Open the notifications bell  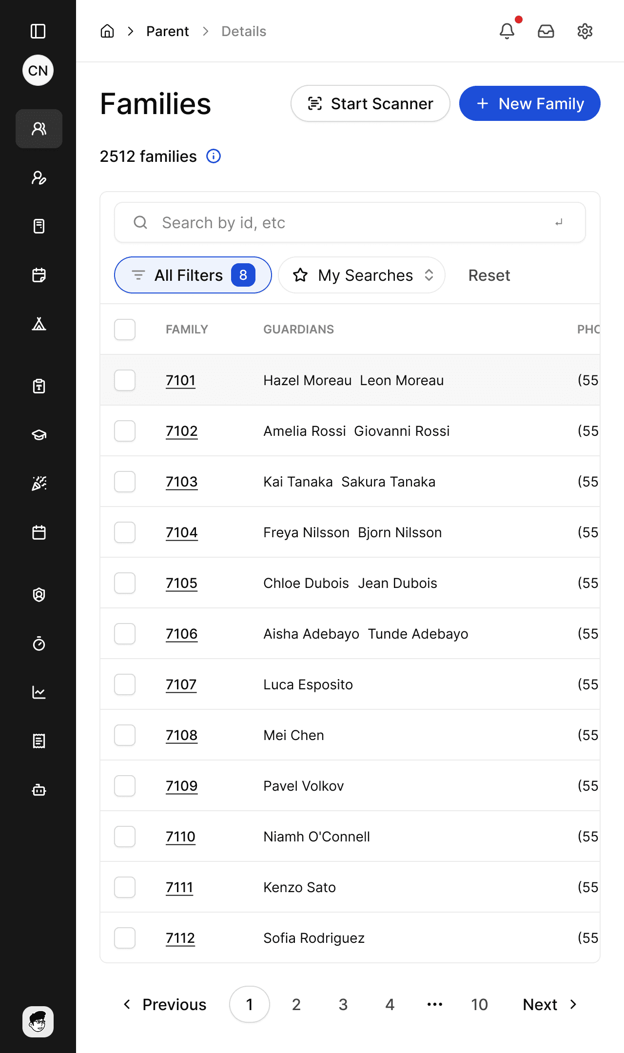[x=507, y=31]
